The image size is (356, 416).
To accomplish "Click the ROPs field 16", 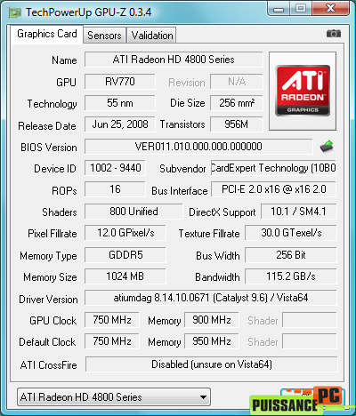I will click(115, 189).
